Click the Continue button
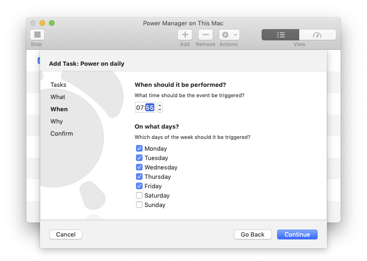This screenshot has width=367, height=261. [x=297, y=234]
